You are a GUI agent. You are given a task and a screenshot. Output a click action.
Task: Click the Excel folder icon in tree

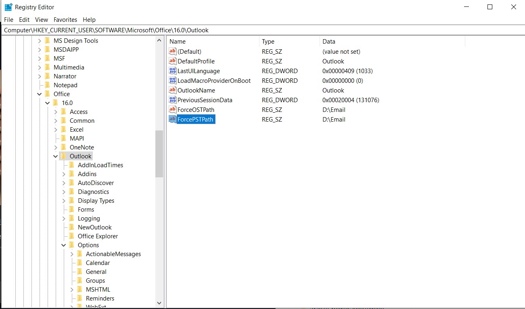pos(63,130)
